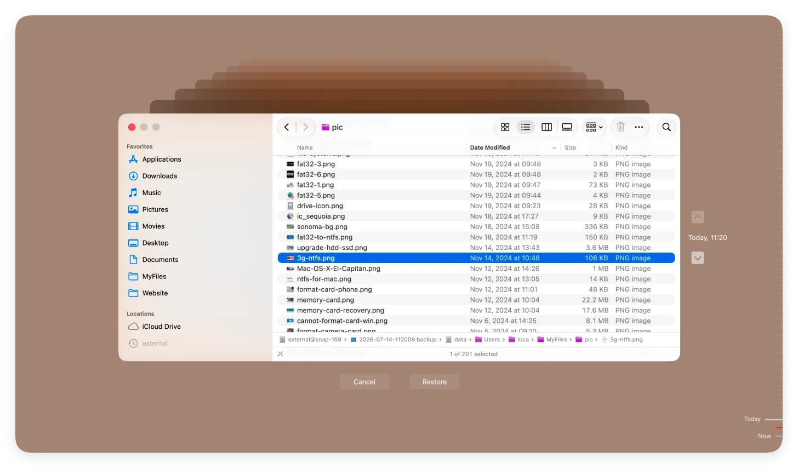Click Users in the path bar
The height and width of the screenshot is (468, 798).
click(x=488, y=340)
